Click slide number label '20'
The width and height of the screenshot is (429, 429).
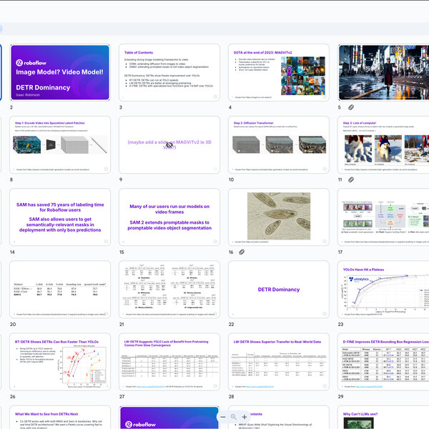pos(13,324)
